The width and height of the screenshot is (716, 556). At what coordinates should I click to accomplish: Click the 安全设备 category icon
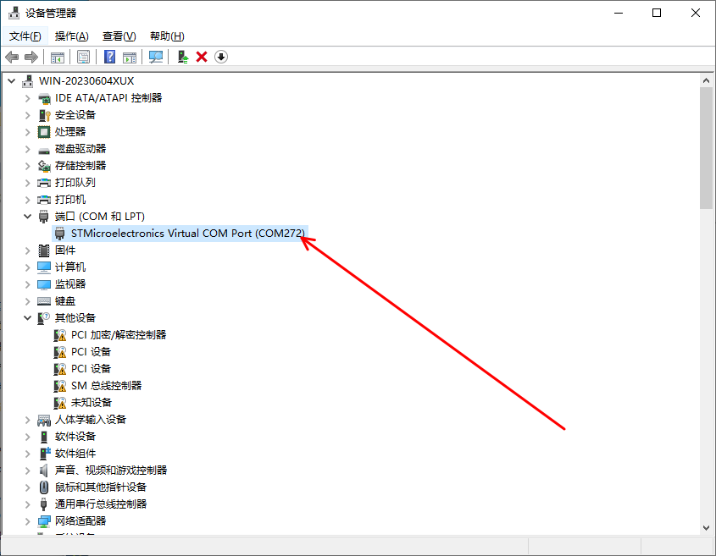pyautogui.click(x=44, y=115)
